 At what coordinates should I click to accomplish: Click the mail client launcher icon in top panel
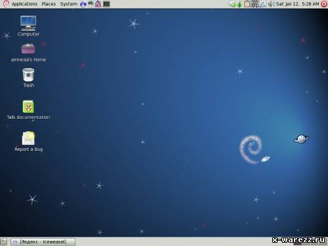pos(91,4)
